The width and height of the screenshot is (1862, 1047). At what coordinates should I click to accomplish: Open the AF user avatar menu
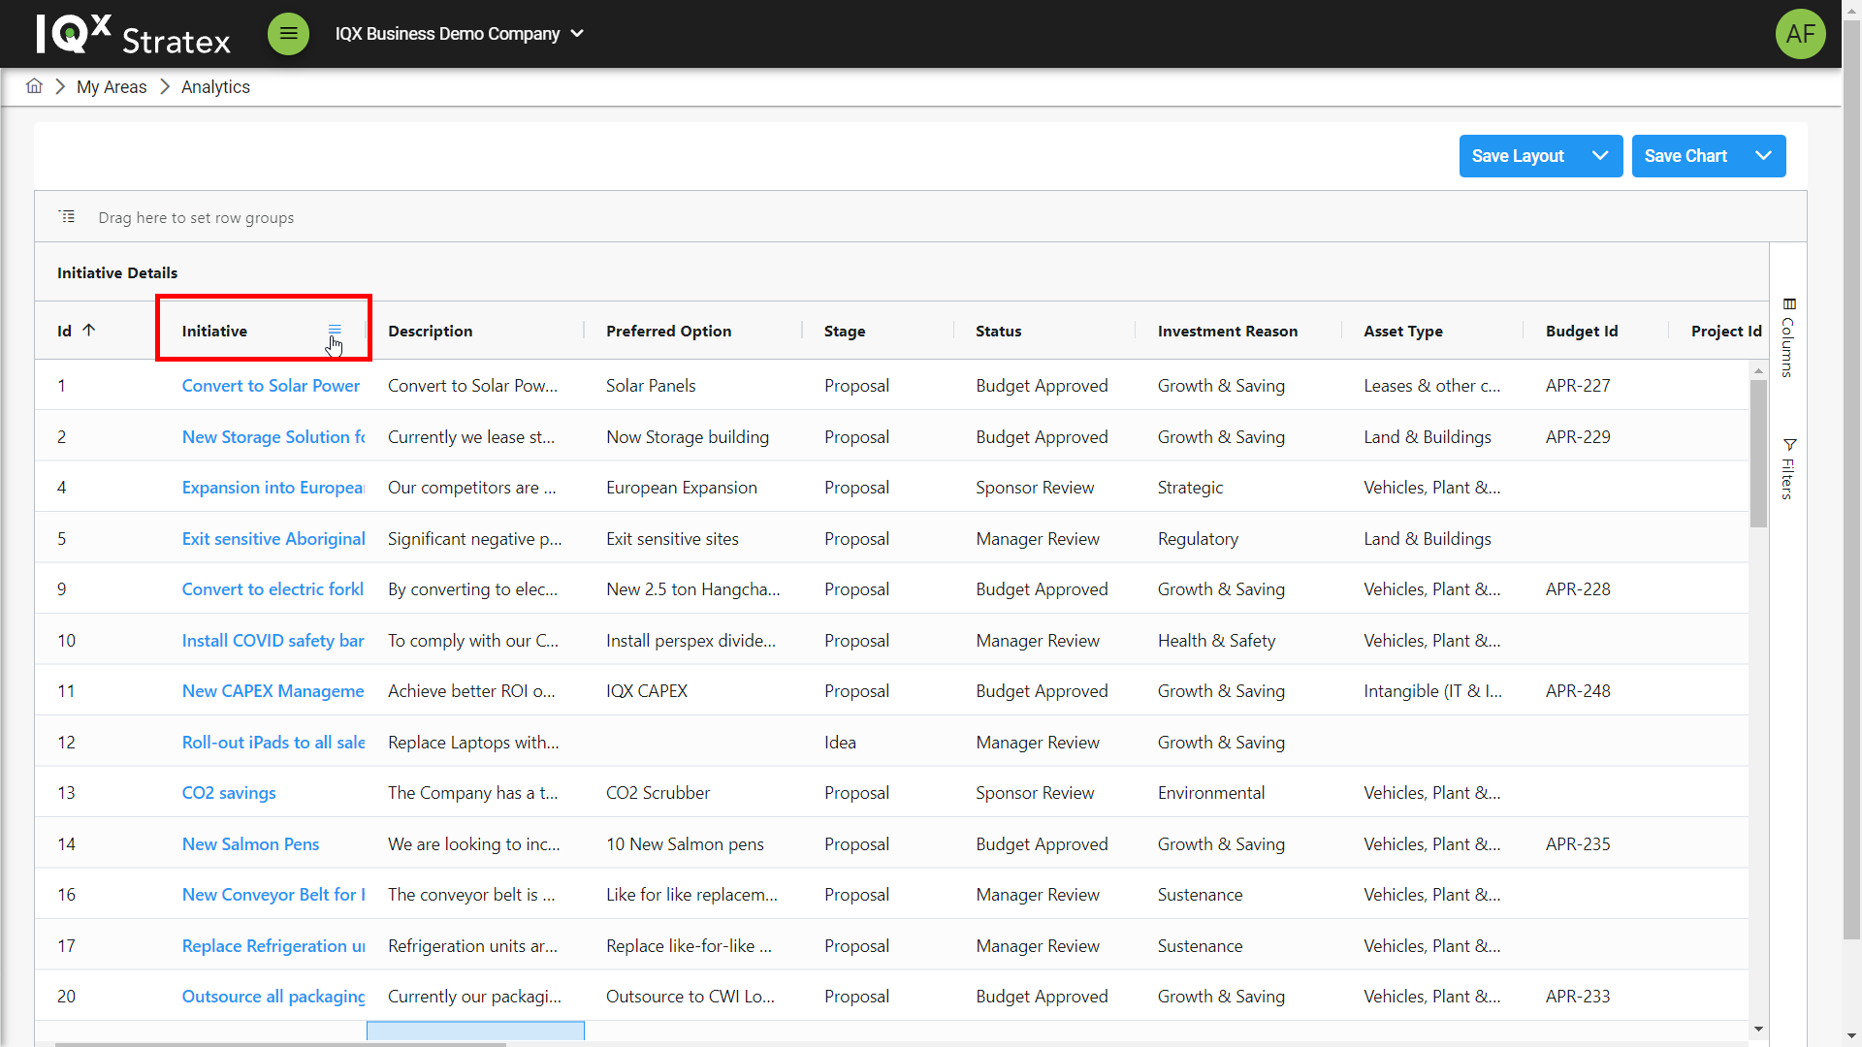click(x=1800, y=34)
